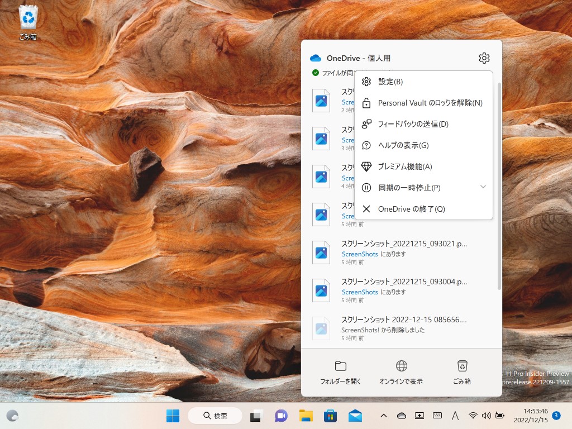
Task: Launch Microsoft Store from the taskbar
Action: pos(330,416)
